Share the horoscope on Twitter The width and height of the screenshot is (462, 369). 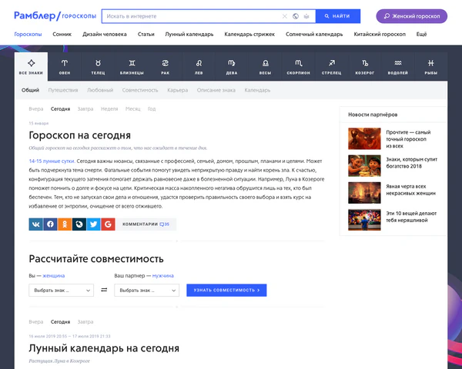(93, 224)
